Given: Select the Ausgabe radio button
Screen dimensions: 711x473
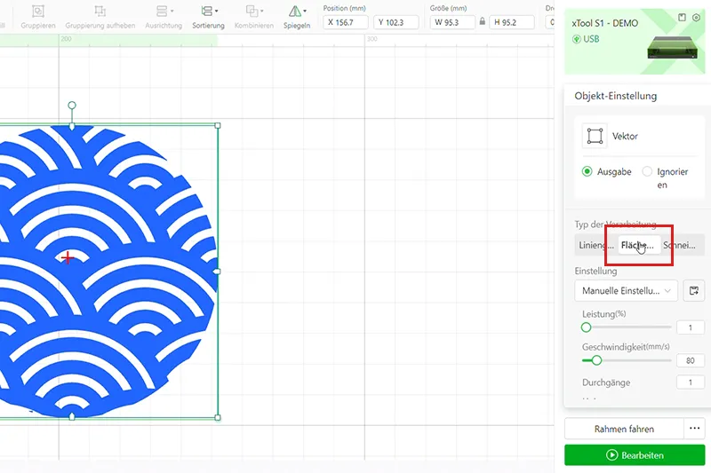Looking at the screenshot, I should pos(587,171).
